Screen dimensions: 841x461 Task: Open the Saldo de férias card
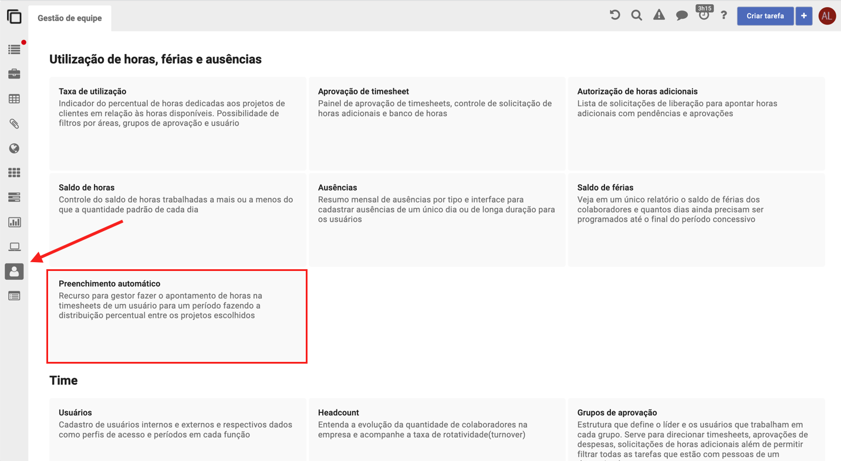(696, 219)
